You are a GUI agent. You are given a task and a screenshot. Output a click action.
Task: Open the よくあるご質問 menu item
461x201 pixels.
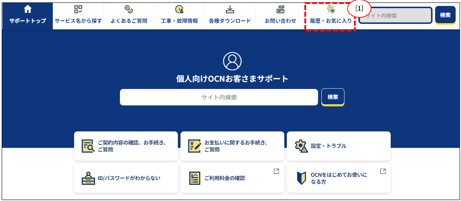pyautogui.click(x=129, y=21)
